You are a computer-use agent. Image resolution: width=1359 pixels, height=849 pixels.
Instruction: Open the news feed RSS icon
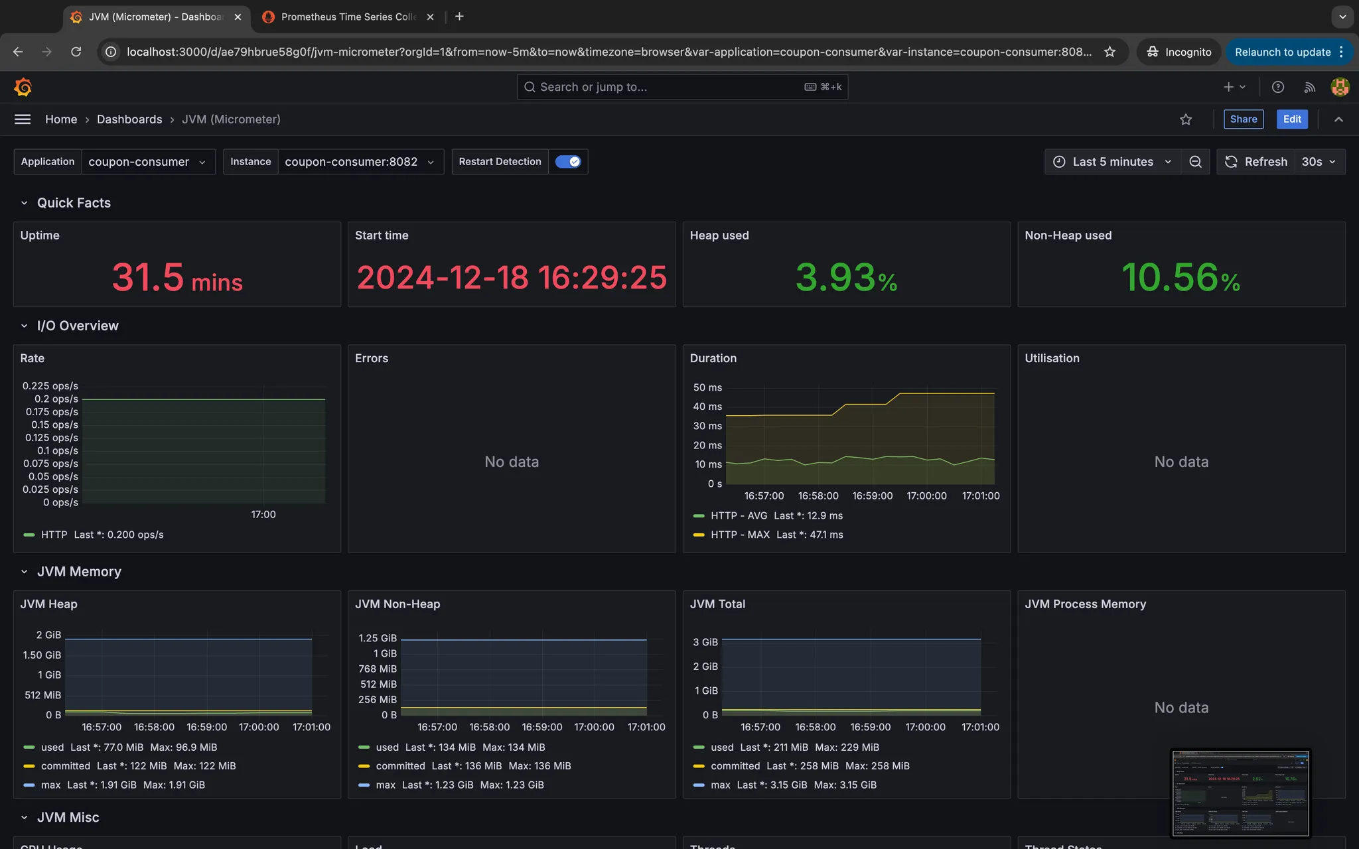(x=1309, y=87)
